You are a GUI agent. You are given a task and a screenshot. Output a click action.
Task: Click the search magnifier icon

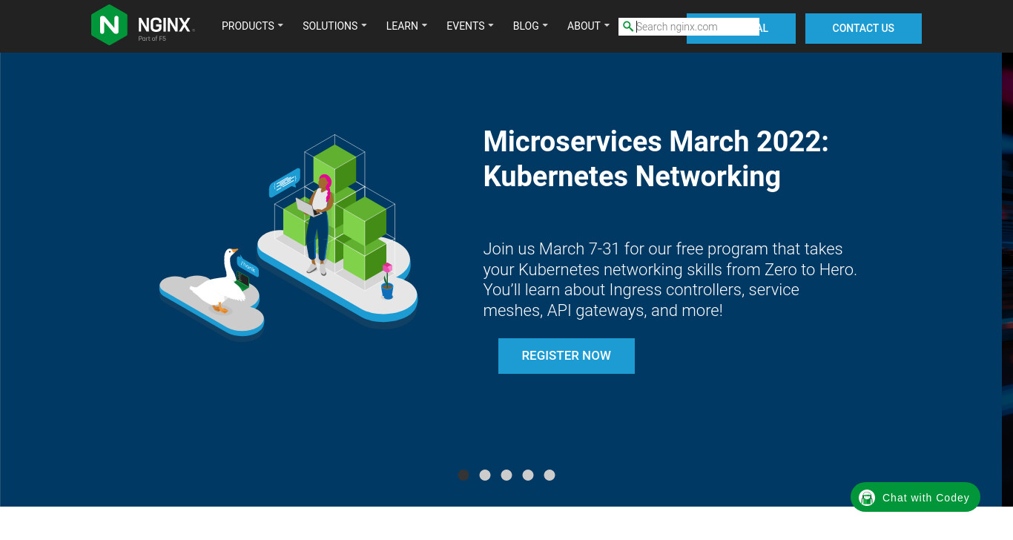coord(628,27)
